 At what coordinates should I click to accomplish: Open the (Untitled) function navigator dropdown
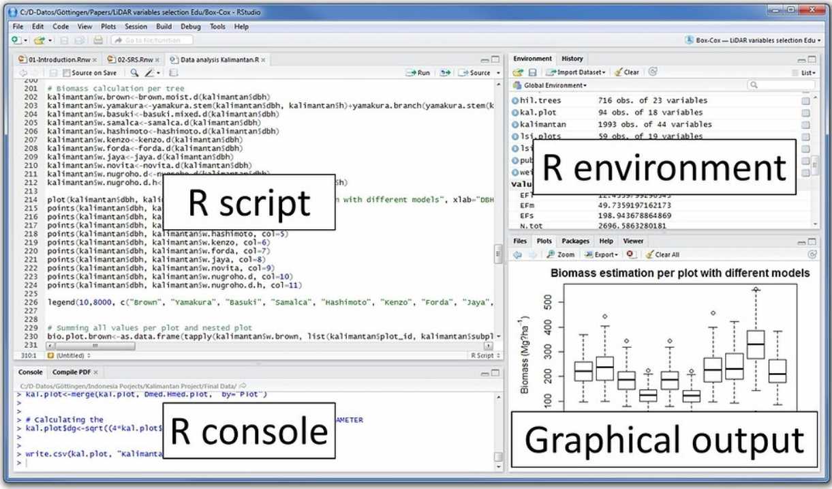click(x=69, y=355)
